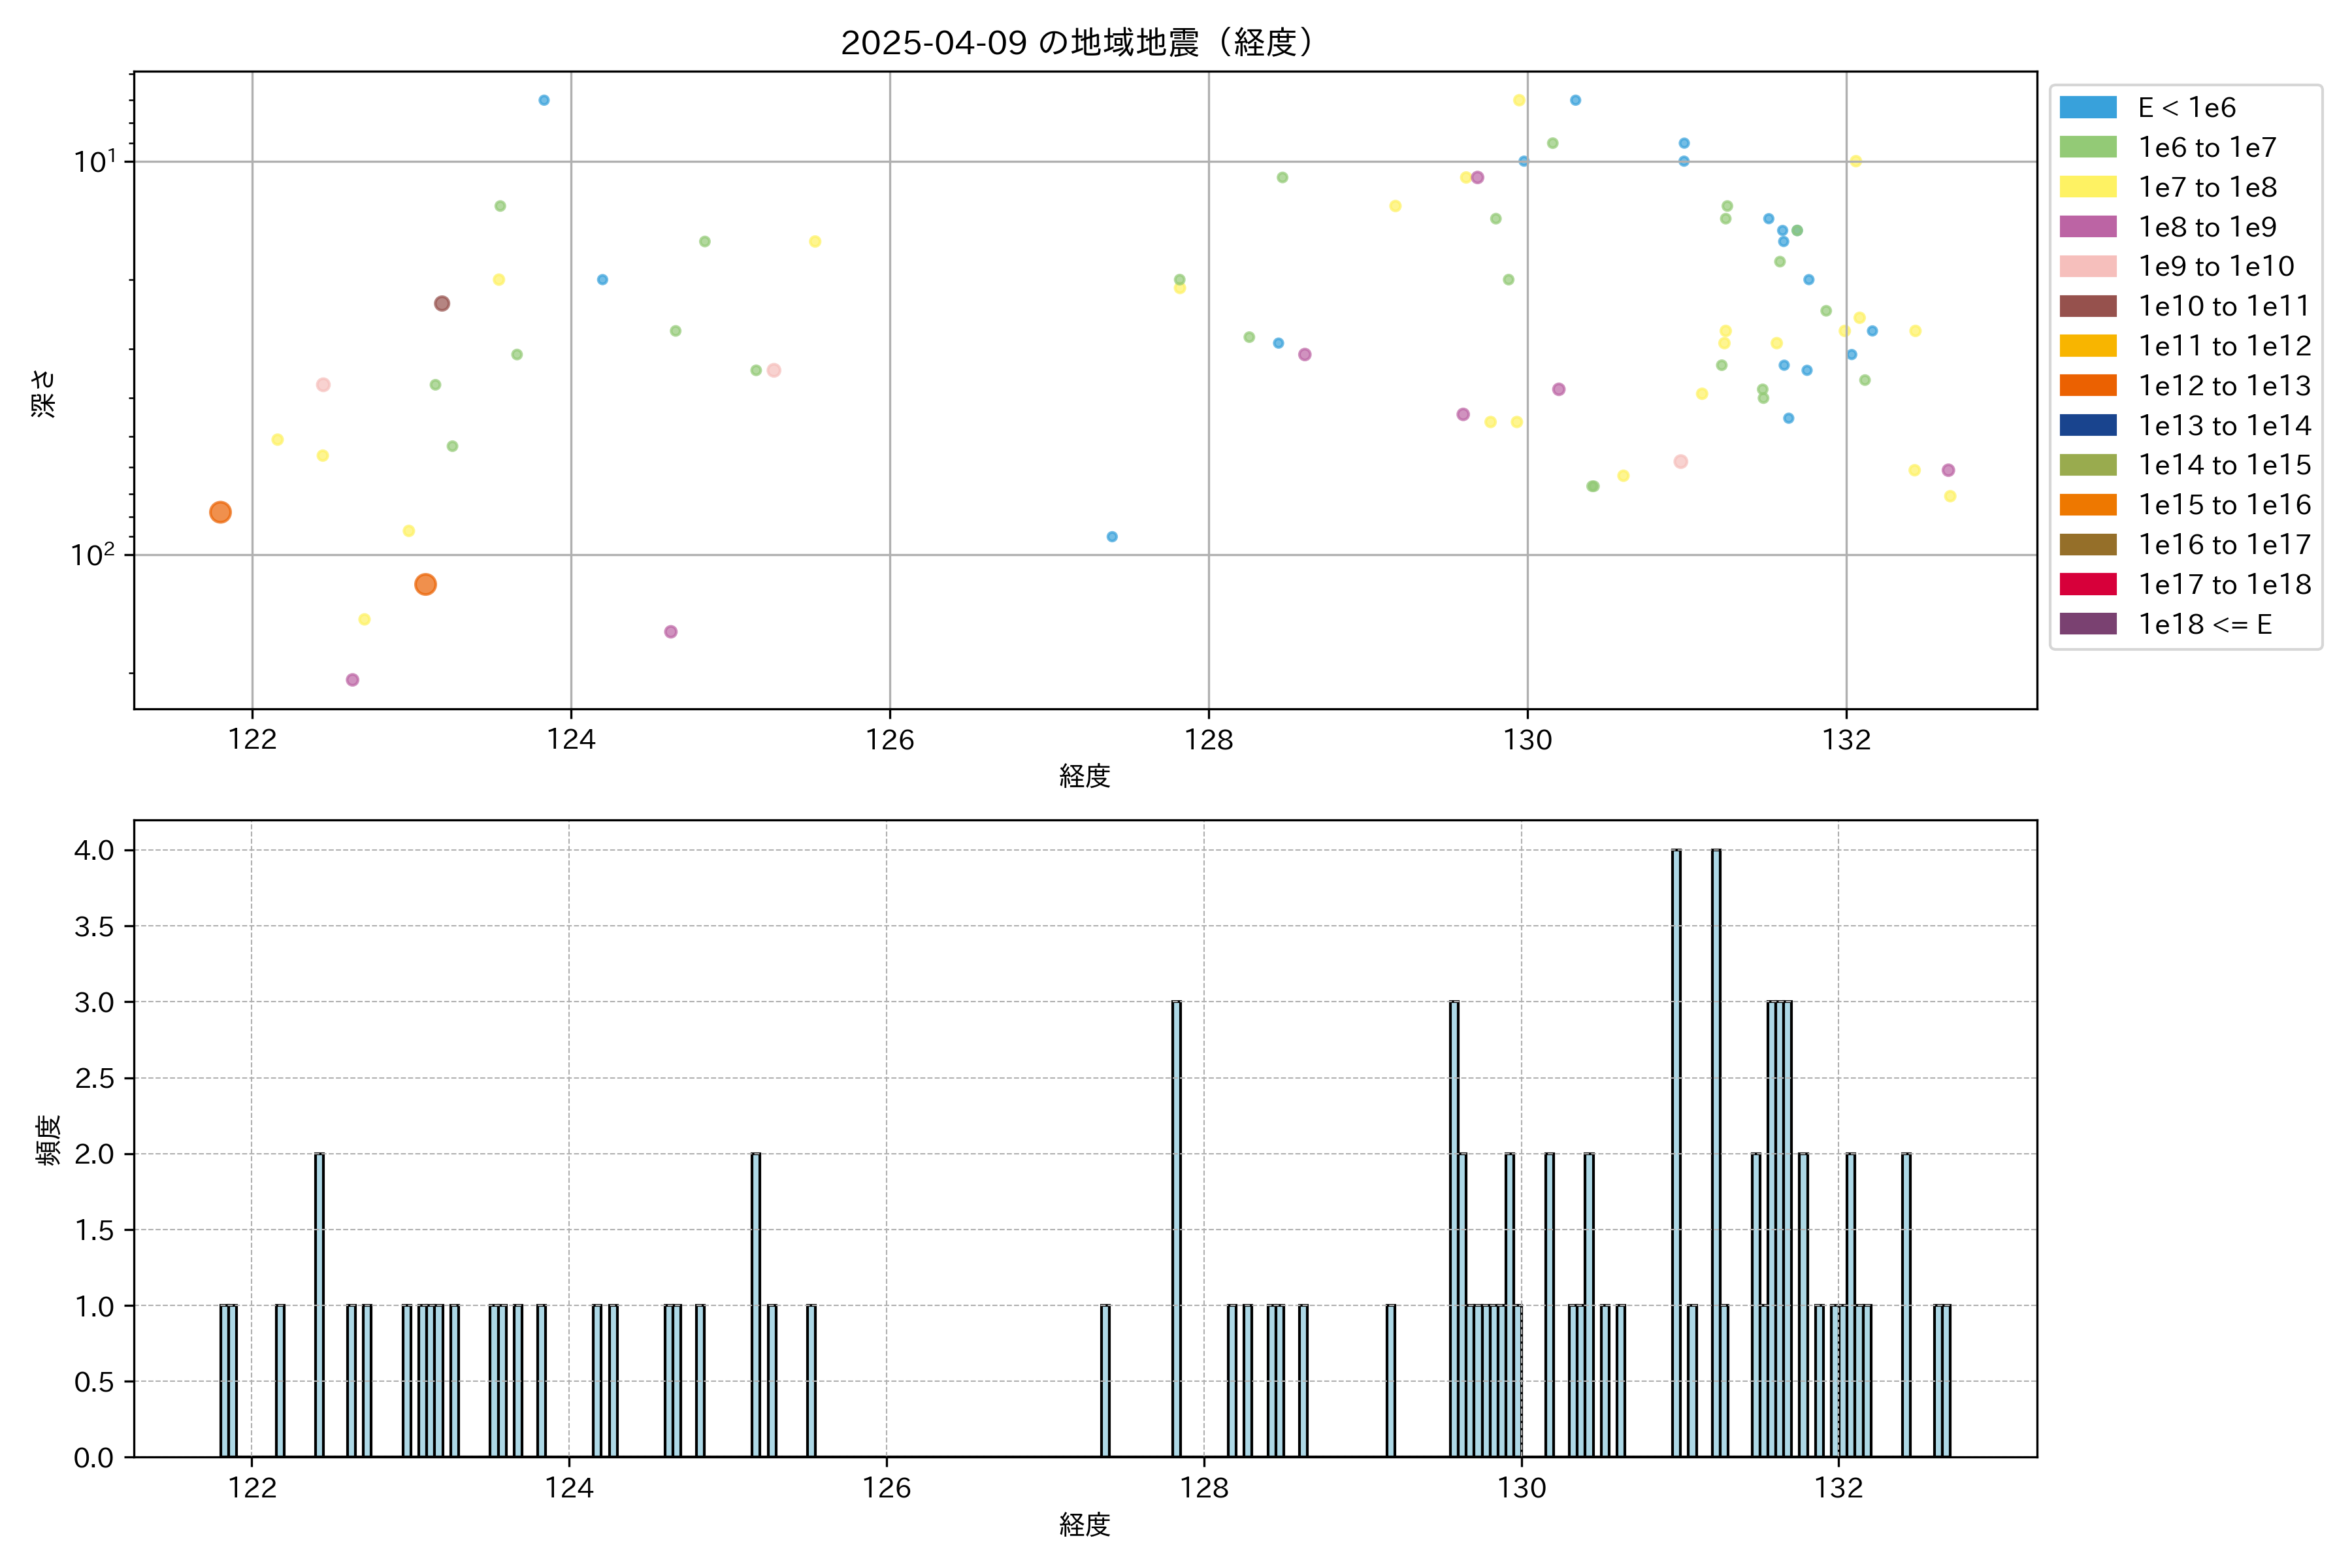Click the magenta '1e8 to 1e9' legend swatch
Viewport: 2352px width, 1568px height.
click(2088, 227)
